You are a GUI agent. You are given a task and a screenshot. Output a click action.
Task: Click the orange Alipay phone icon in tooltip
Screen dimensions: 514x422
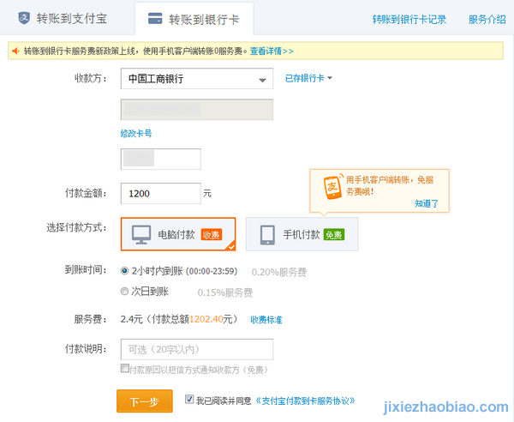pos(332,186)
